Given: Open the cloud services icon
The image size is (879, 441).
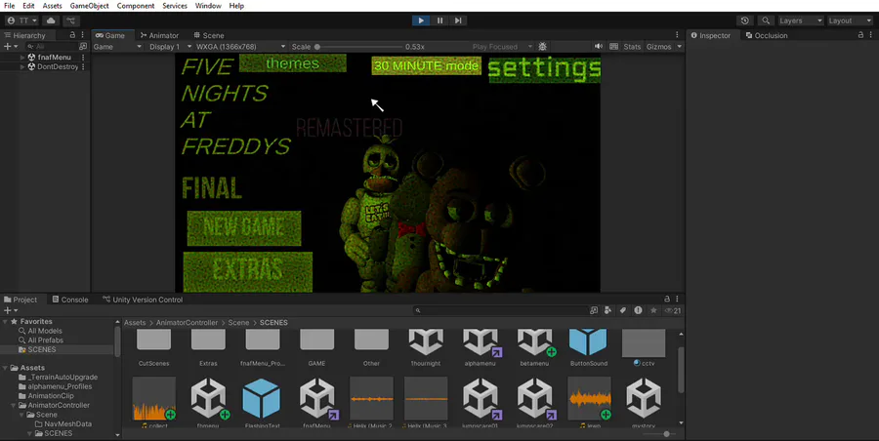Looking at the screenshot, I should pos(51,20).
